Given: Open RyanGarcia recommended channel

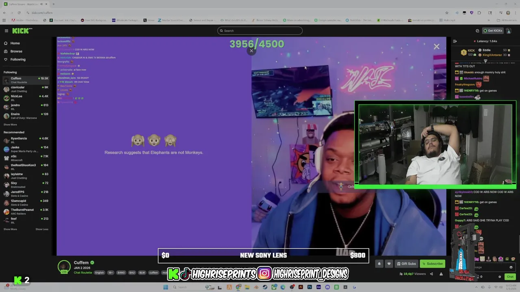Looking at the screenshot, I should coord(26,140).
